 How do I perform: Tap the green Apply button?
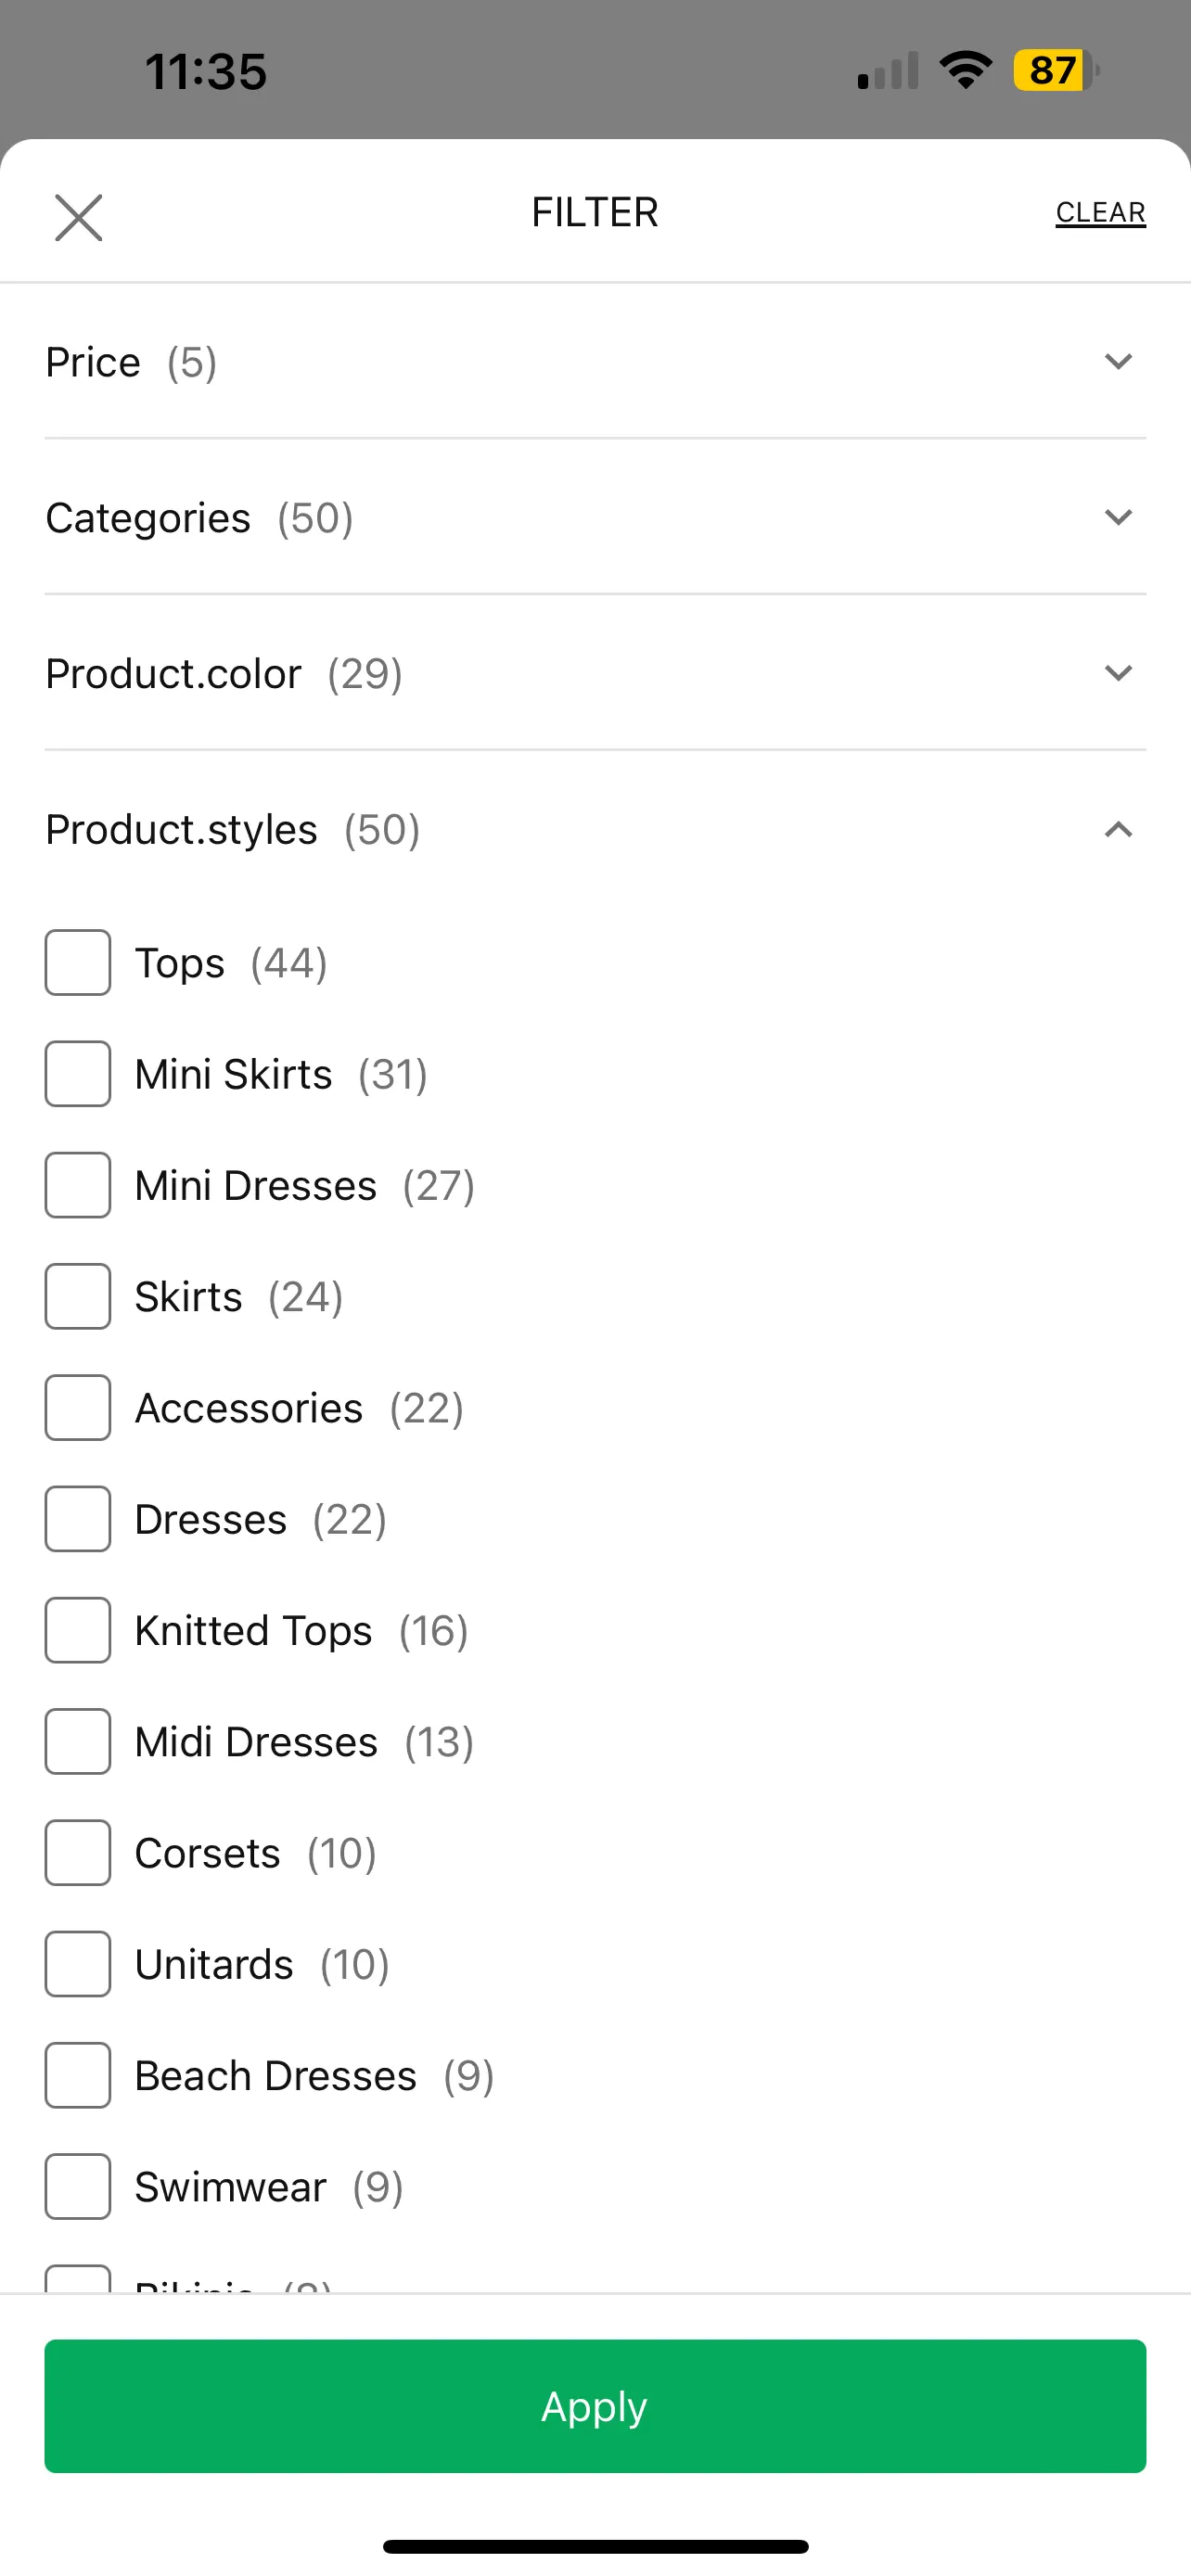click(x=595, y=2406)
